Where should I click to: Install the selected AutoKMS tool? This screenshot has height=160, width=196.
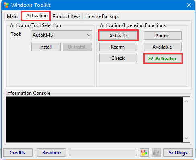[46, 47]
